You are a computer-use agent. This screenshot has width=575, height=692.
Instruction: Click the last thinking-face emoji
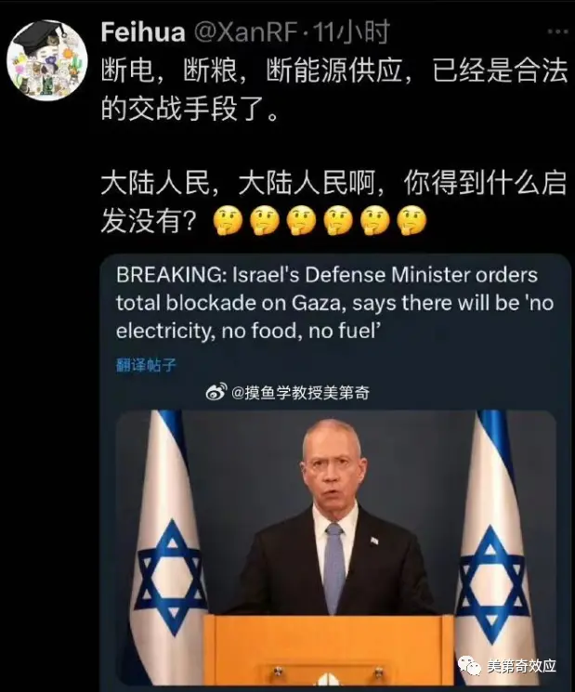tap(412, 220)
